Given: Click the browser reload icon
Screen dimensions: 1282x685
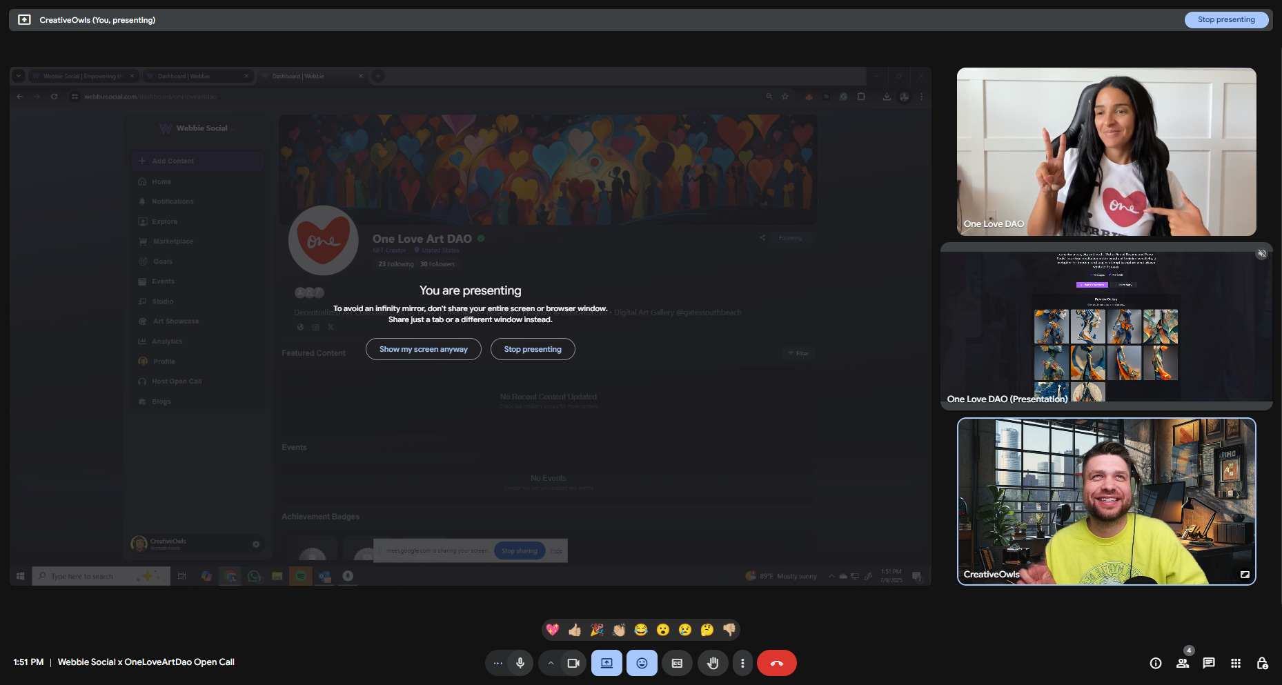Looking at the screenshot, I should [54, 97].
